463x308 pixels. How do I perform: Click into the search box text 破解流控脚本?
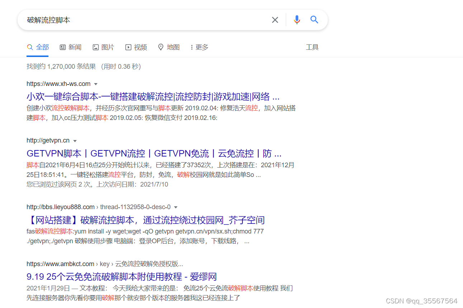tap(48, 20)
